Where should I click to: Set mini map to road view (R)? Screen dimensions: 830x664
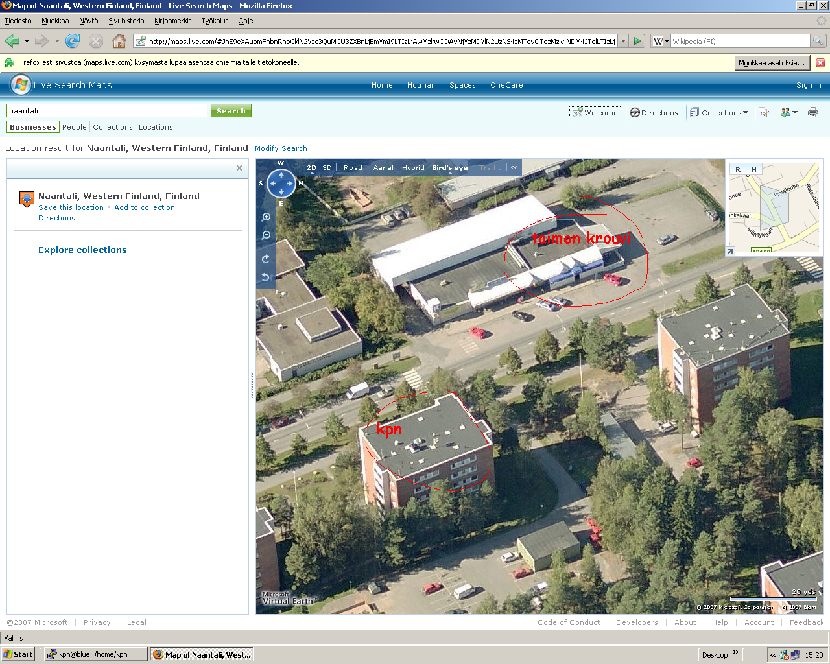tap(738, 169)
